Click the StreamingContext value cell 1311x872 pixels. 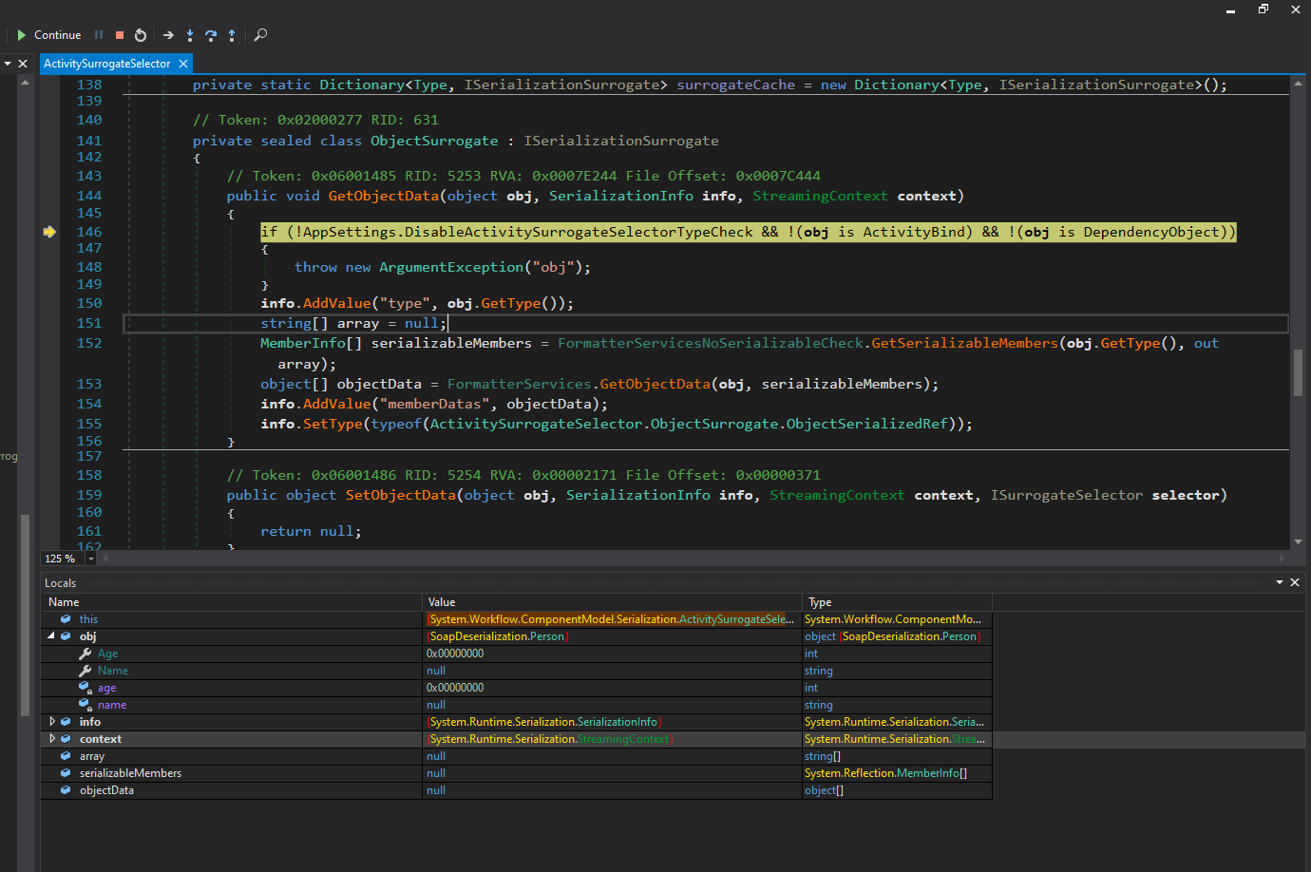pyautogui.click(x=613, y=739)
